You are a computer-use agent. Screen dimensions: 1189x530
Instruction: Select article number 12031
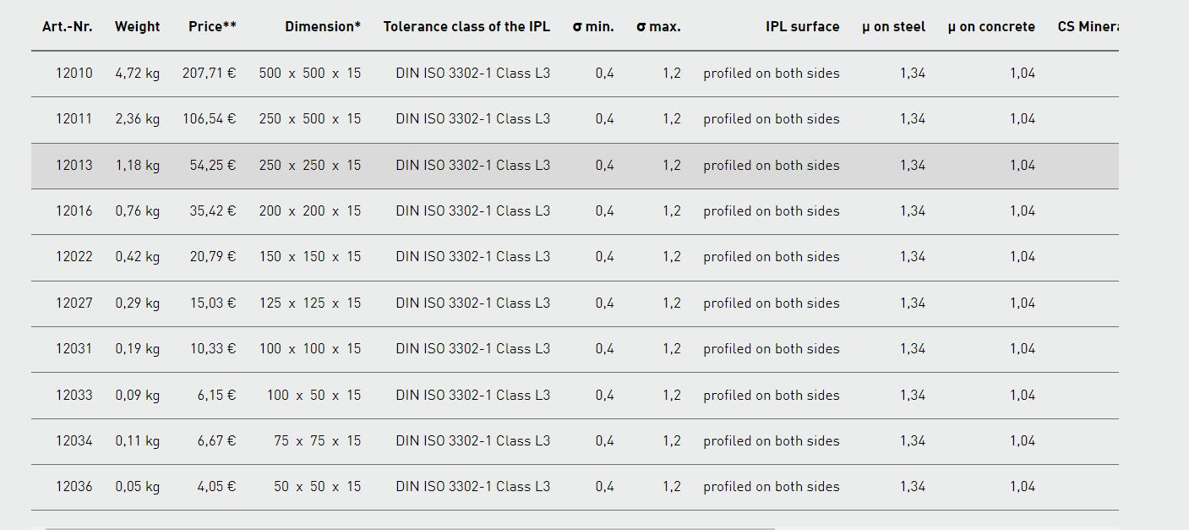point(74,349)
